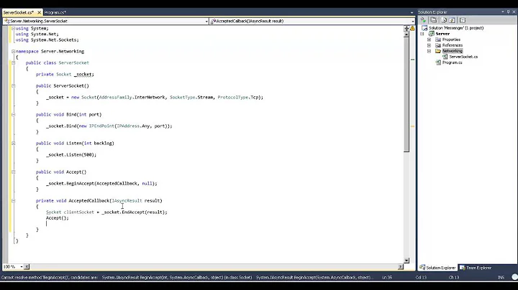Screen dimensions: 518x290
Task: Open ServerSocket.cs in Solution Explorer
Action: click(463, 57)
